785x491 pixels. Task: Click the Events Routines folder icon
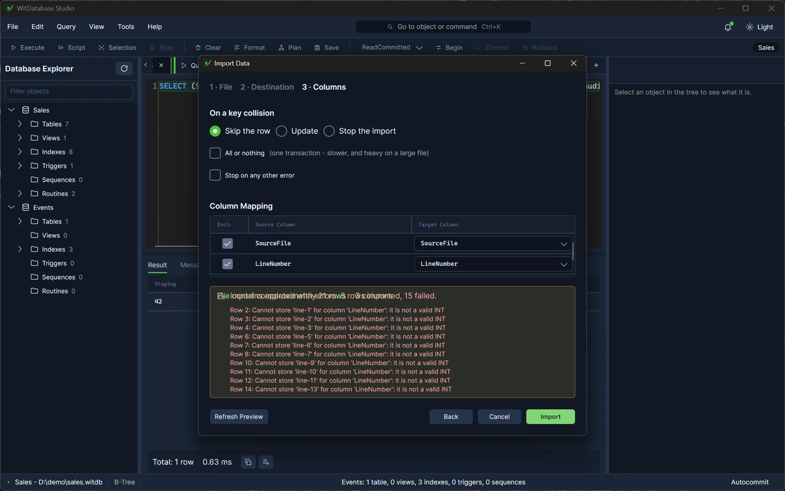pyautogui.click(x=34, y=291)
